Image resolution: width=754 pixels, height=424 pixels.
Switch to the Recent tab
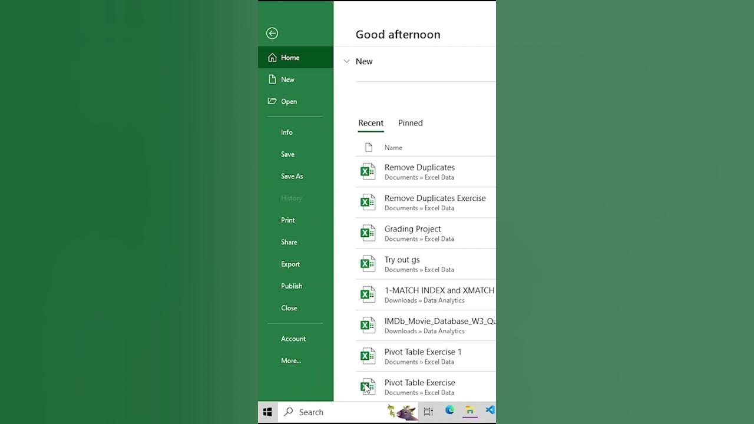click(x=371, y=123)
